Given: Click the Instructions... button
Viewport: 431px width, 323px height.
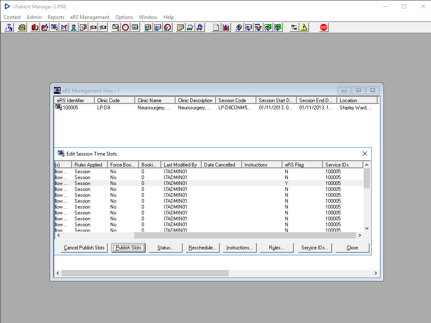Looking at the screenshot, I should click(239, 248).
